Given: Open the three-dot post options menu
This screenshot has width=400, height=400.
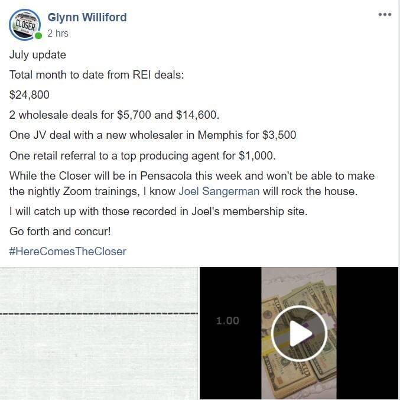Looking at the screenshot, I should (x=385, y=15).
